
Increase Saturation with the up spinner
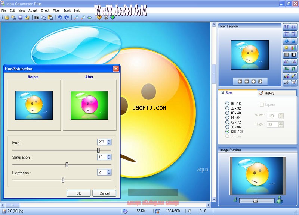pyautogui.click(x=109, y=156)
